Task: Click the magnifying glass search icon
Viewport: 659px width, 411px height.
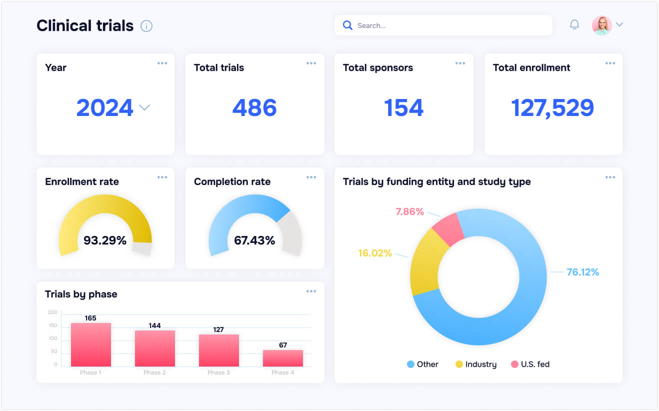Action: click(x=347, y=25)
